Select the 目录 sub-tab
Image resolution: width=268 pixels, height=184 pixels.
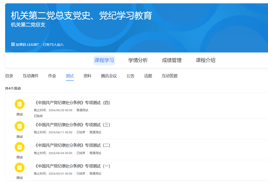(x=9, y=76)
